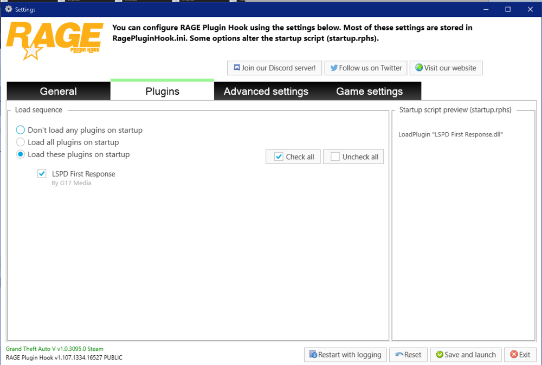Uncheck the LSPD First Response plugin

point(42,173)
